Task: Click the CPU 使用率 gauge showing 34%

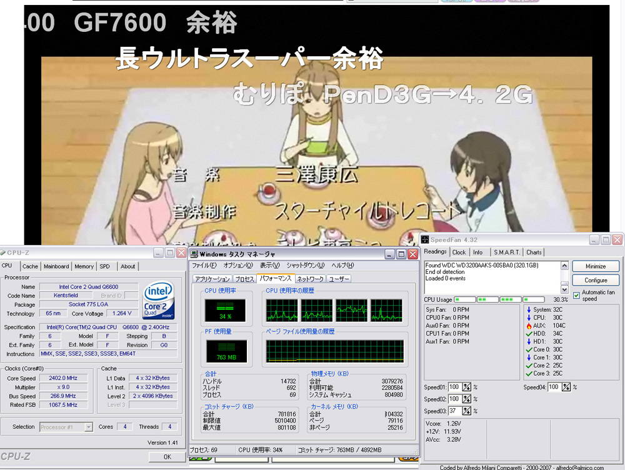Action: [225, 311]
